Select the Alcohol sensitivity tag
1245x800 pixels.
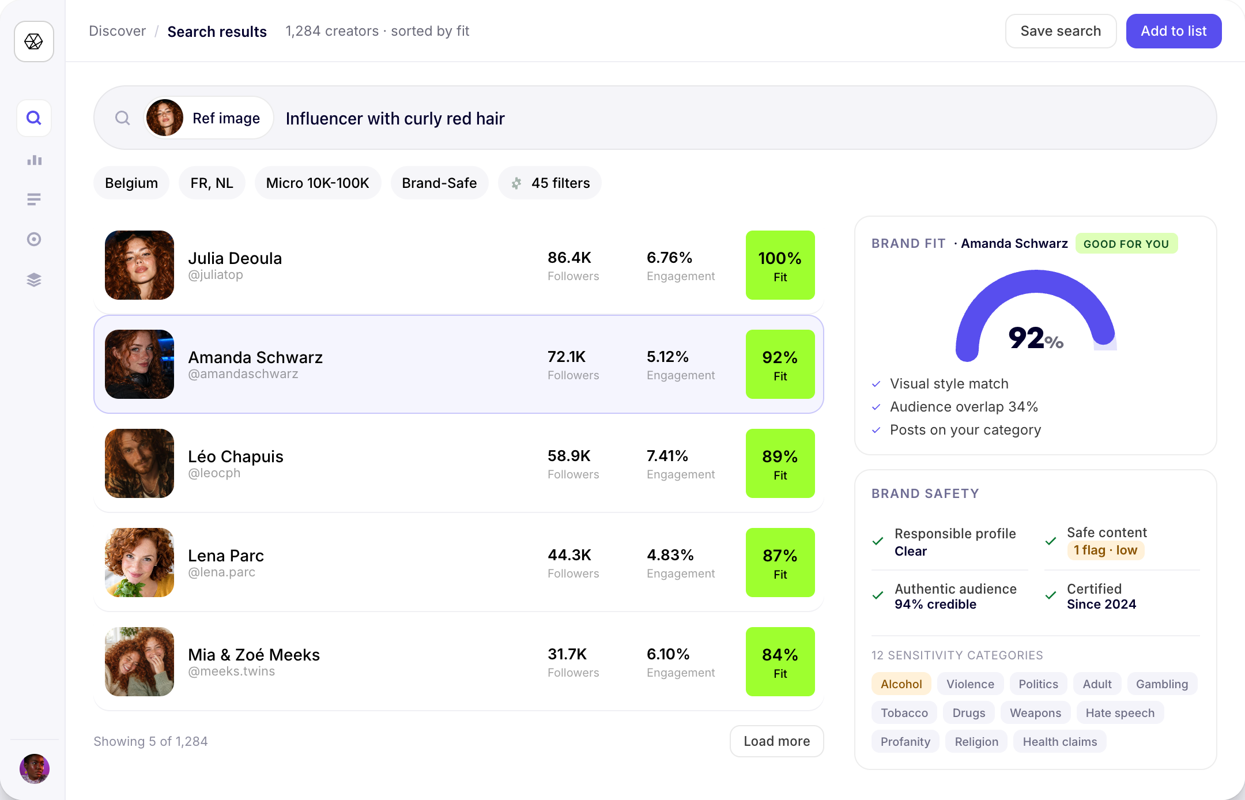click(x=901, y=684)
